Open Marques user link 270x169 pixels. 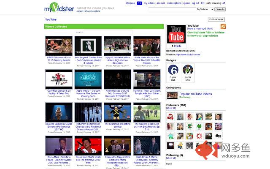[130, 3]
